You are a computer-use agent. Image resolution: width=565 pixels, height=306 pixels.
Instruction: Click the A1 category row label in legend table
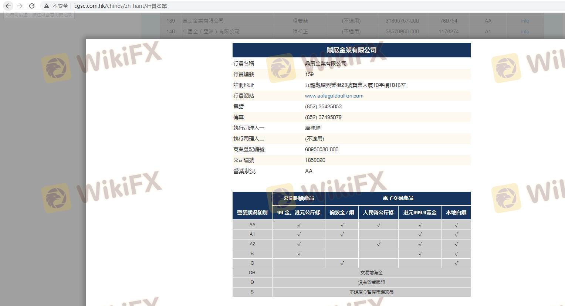[252, 234]
